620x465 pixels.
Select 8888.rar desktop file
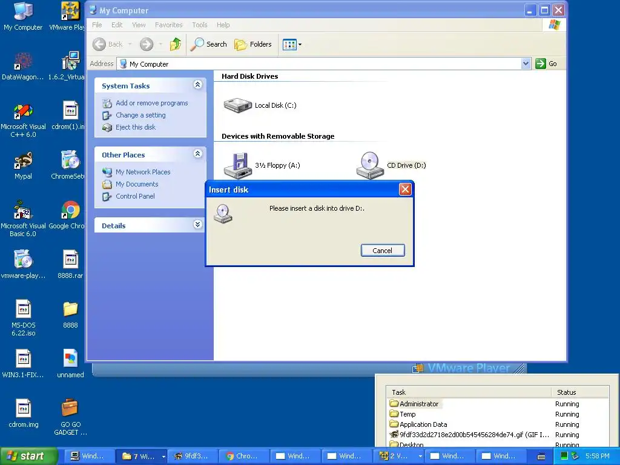[70, 265]
